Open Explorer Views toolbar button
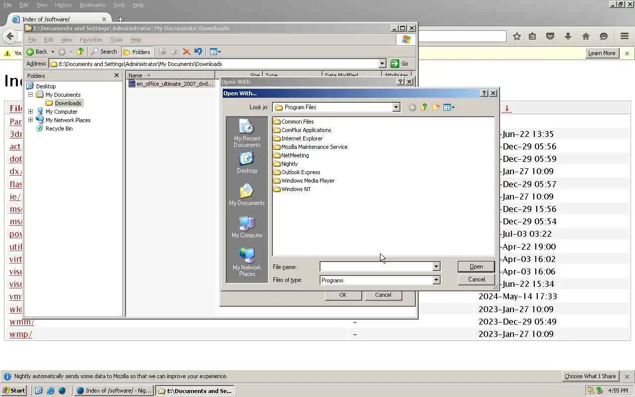This screenshot has height=397, width=635. 215,52
